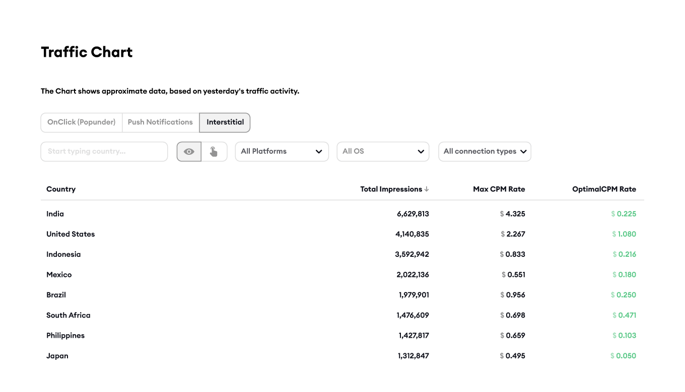
Task: Toggle the eye impressions view icon
Action: [x=189, y=152]
